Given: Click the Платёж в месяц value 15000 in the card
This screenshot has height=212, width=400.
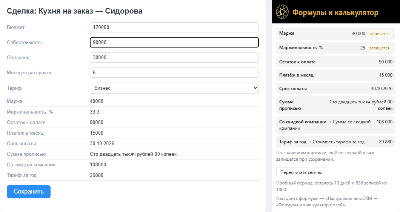Looking at the screenshot, I should tap(97, 133).
